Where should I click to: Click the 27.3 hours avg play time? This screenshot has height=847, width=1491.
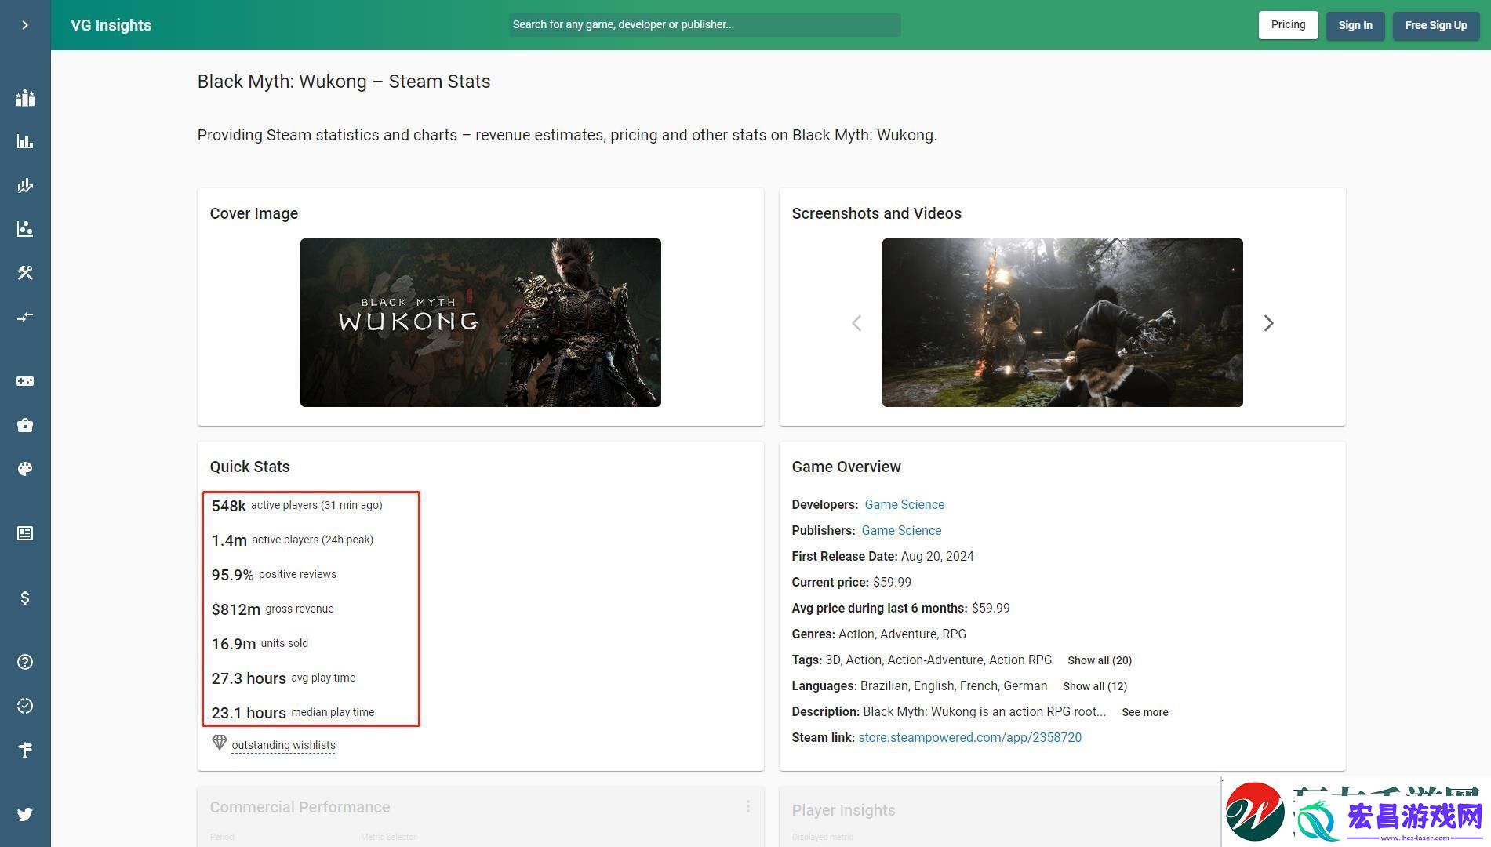283,678
